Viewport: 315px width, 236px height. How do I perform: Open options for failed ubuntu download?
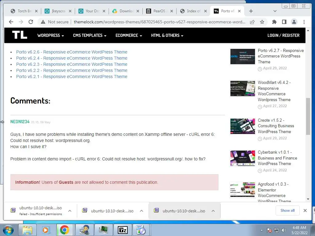tap(70, 211)
